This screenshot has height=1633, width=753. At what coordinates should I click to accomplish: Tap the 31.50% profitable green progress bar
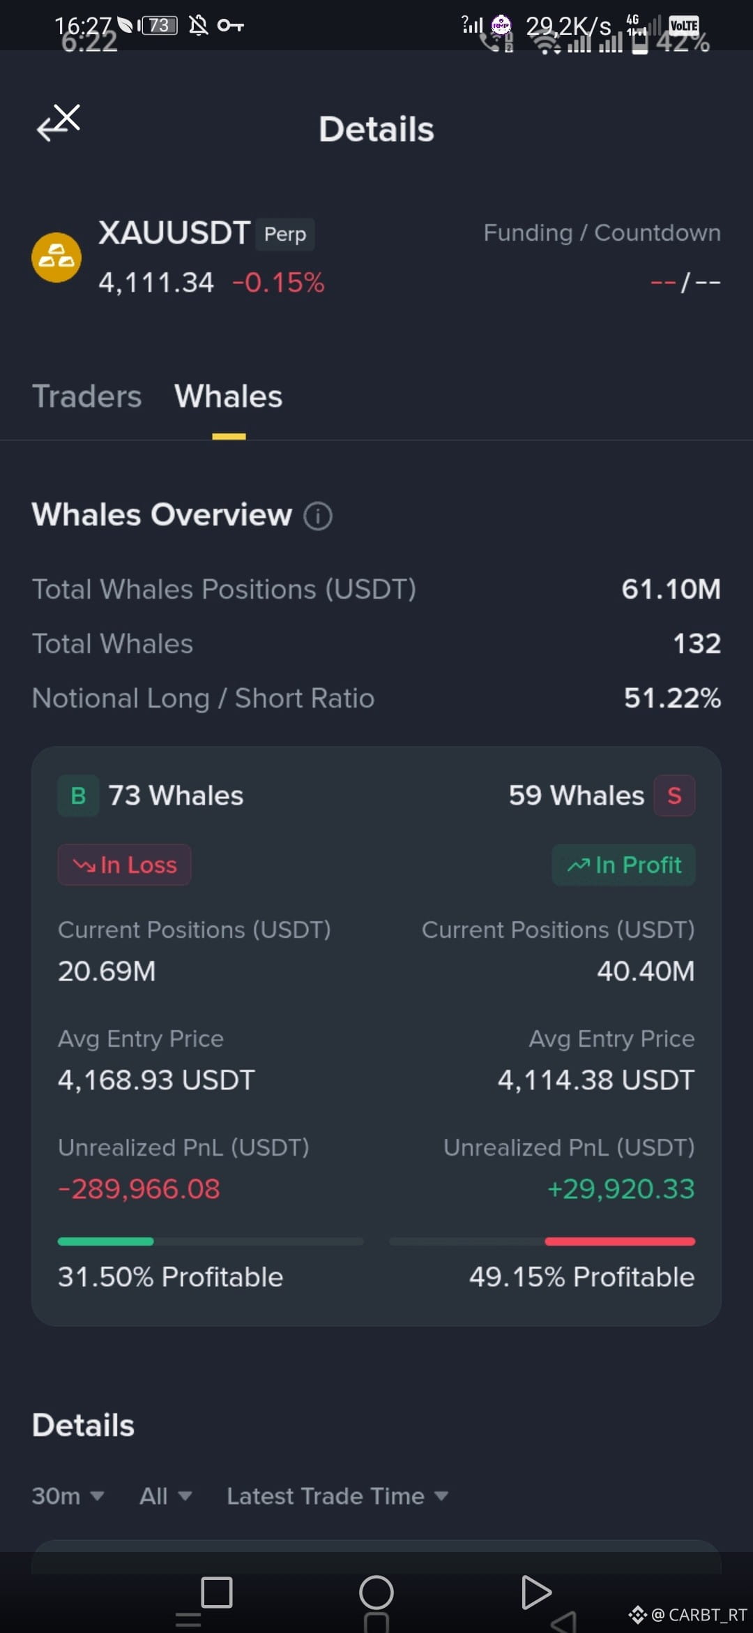(x=211, y=1241)
